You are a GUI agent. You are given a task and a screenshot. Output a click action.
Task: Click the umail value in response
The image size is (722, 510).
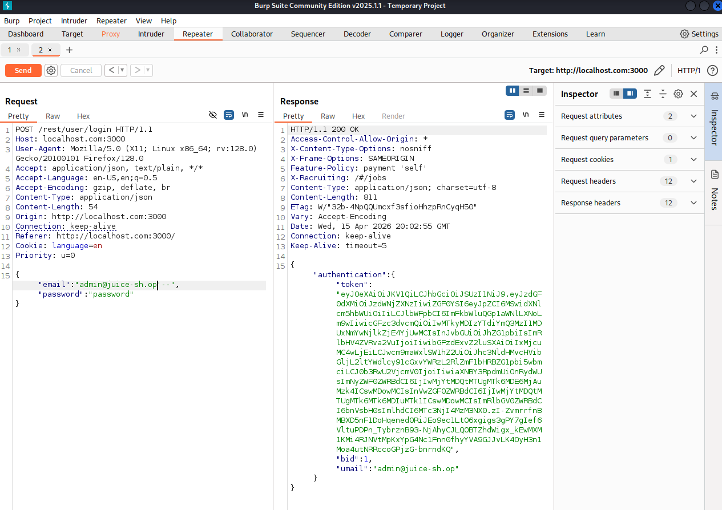pyautogui.click(x=416, y=468)
